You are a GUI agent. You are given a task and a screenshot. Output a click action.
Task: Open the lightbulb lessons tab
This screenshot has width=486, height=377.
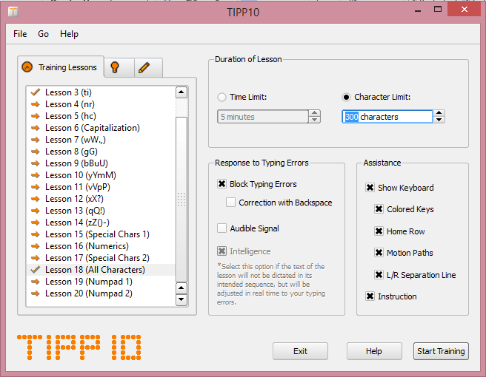tap(115, 67)
